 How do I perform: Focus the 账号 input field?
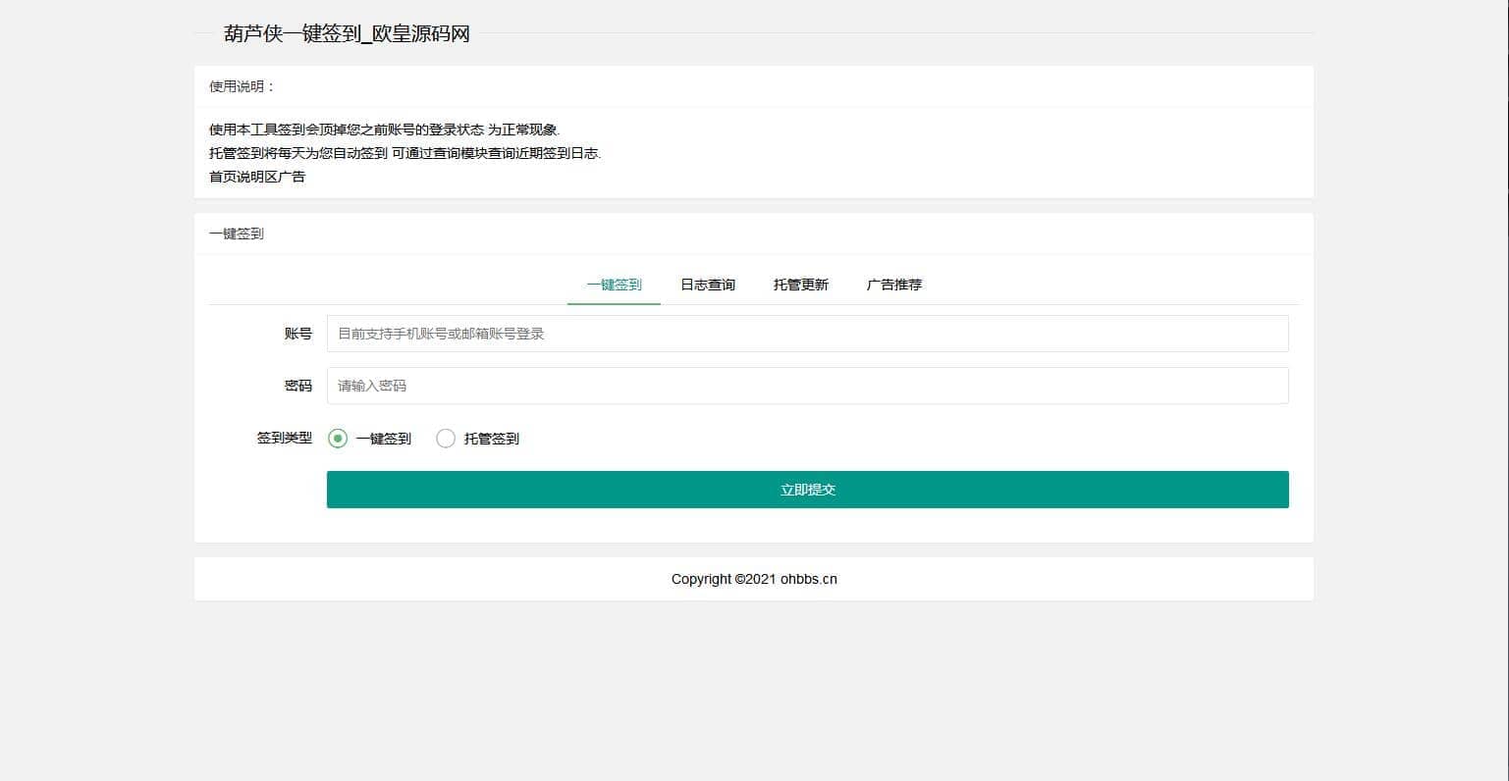tap(807, 334)
